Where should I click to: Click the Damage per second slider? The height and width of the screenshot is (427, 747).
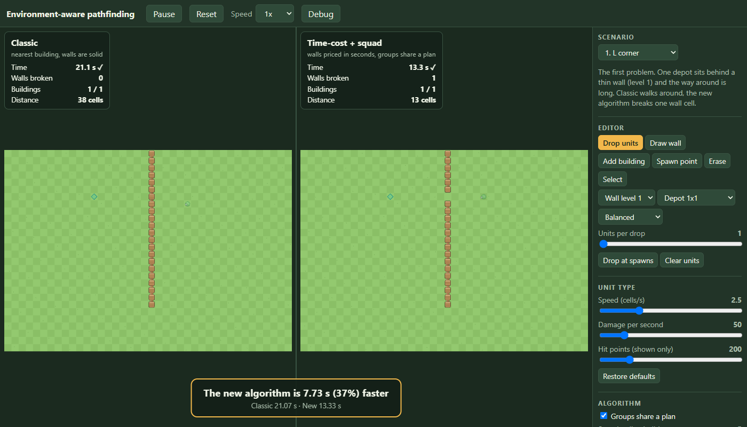(670, 335)
